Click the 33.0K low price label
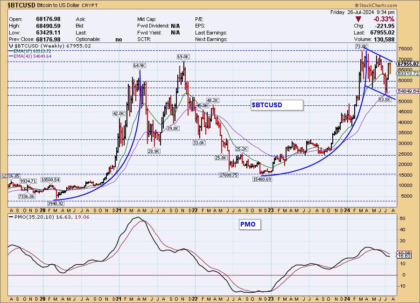Viewport: 420px width, 303px height. [199, 143]
